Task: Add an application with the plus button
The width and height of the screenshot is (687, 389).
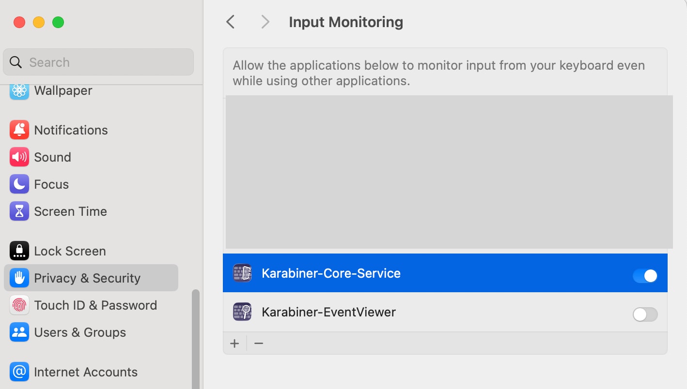Action: tap(235, 344)
